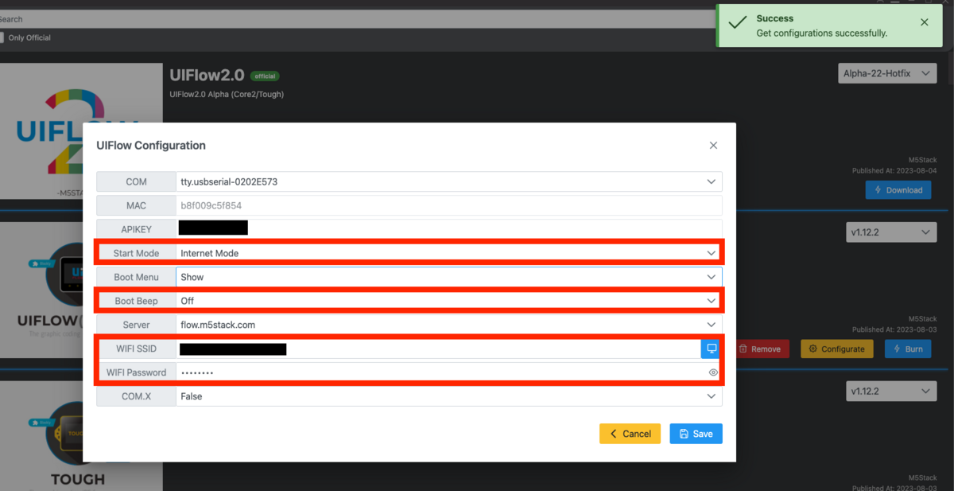Click the WIFI SSID field

pos(438,349)
